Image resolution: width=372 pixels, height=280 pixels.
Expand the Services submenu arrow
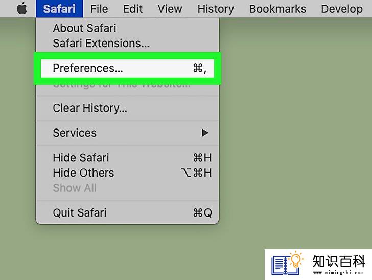point(205,133)
